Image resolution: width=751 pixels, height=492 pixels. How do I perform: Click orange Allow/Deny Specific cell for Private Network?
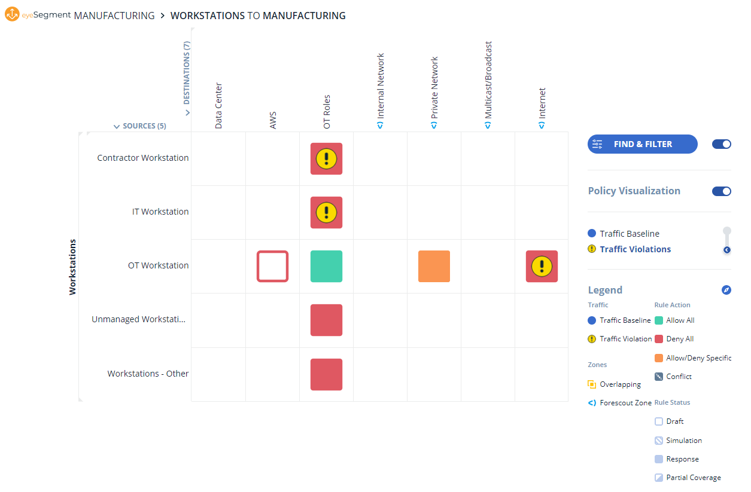coord(434,266)
